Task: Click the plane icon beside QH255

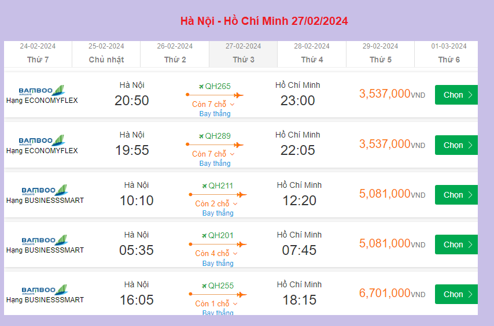Action: point(204,286)
